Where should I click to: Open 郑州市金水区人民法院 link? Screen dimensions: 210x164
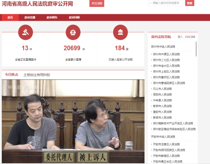166,66
